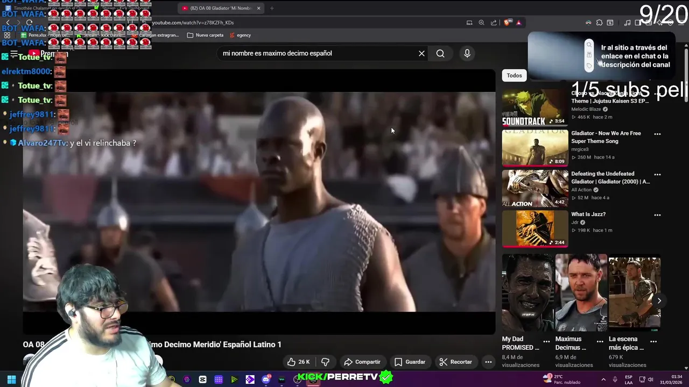689x387 pixels.
Task: Click the zoom magnifier in address bar
Action: (481, 23)
